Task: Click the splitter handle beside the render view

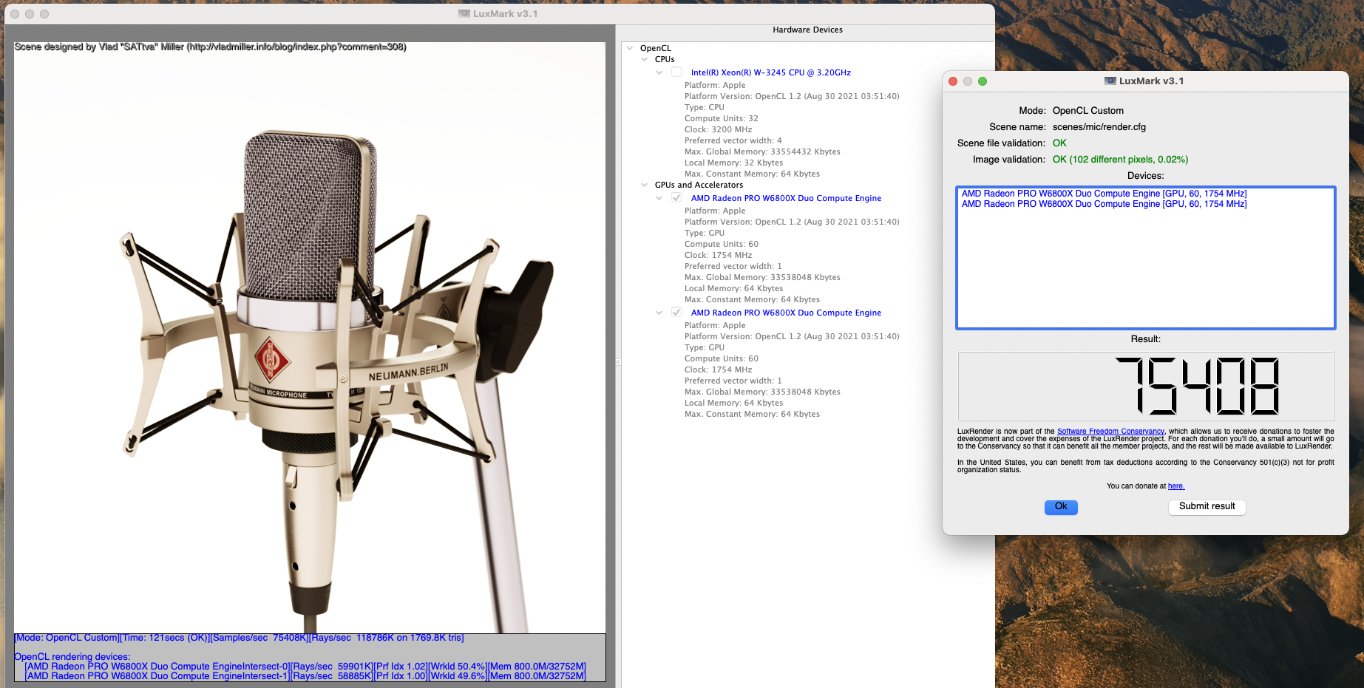Action: [x=618, y=362]
